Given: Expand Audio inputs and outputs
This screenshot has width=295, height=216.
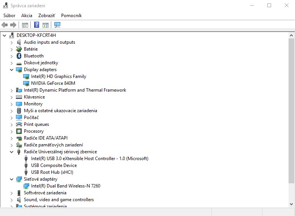Looking at the screenshot, I should (x=12, y=43).
